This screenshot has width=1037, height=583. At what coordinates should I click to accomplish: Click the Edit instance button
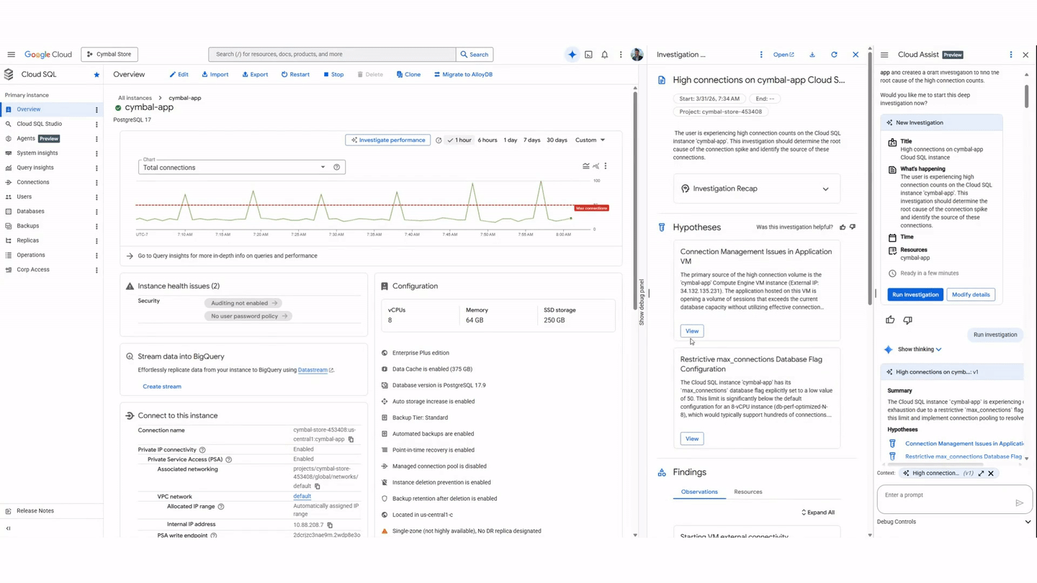coord(179,75)
